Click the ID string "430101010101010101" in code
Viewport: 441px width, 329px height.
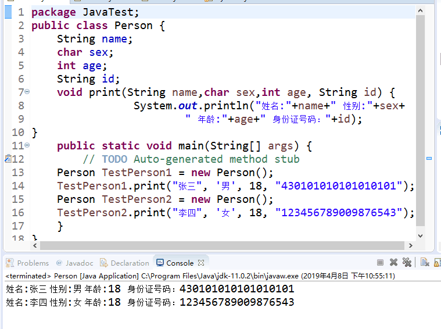(x=339, y=186)
